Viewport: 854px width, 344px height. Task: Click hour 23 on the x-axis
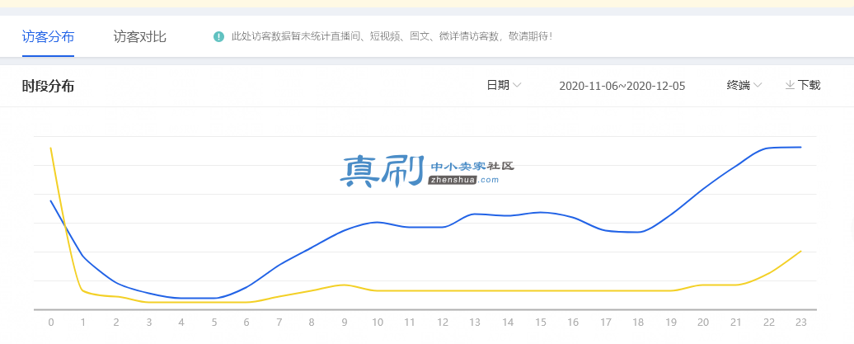801,323
